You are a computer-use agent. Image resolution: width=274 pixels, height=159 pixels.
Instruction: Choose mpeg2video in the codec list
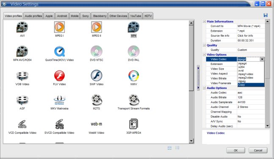[x=251, y=78]
